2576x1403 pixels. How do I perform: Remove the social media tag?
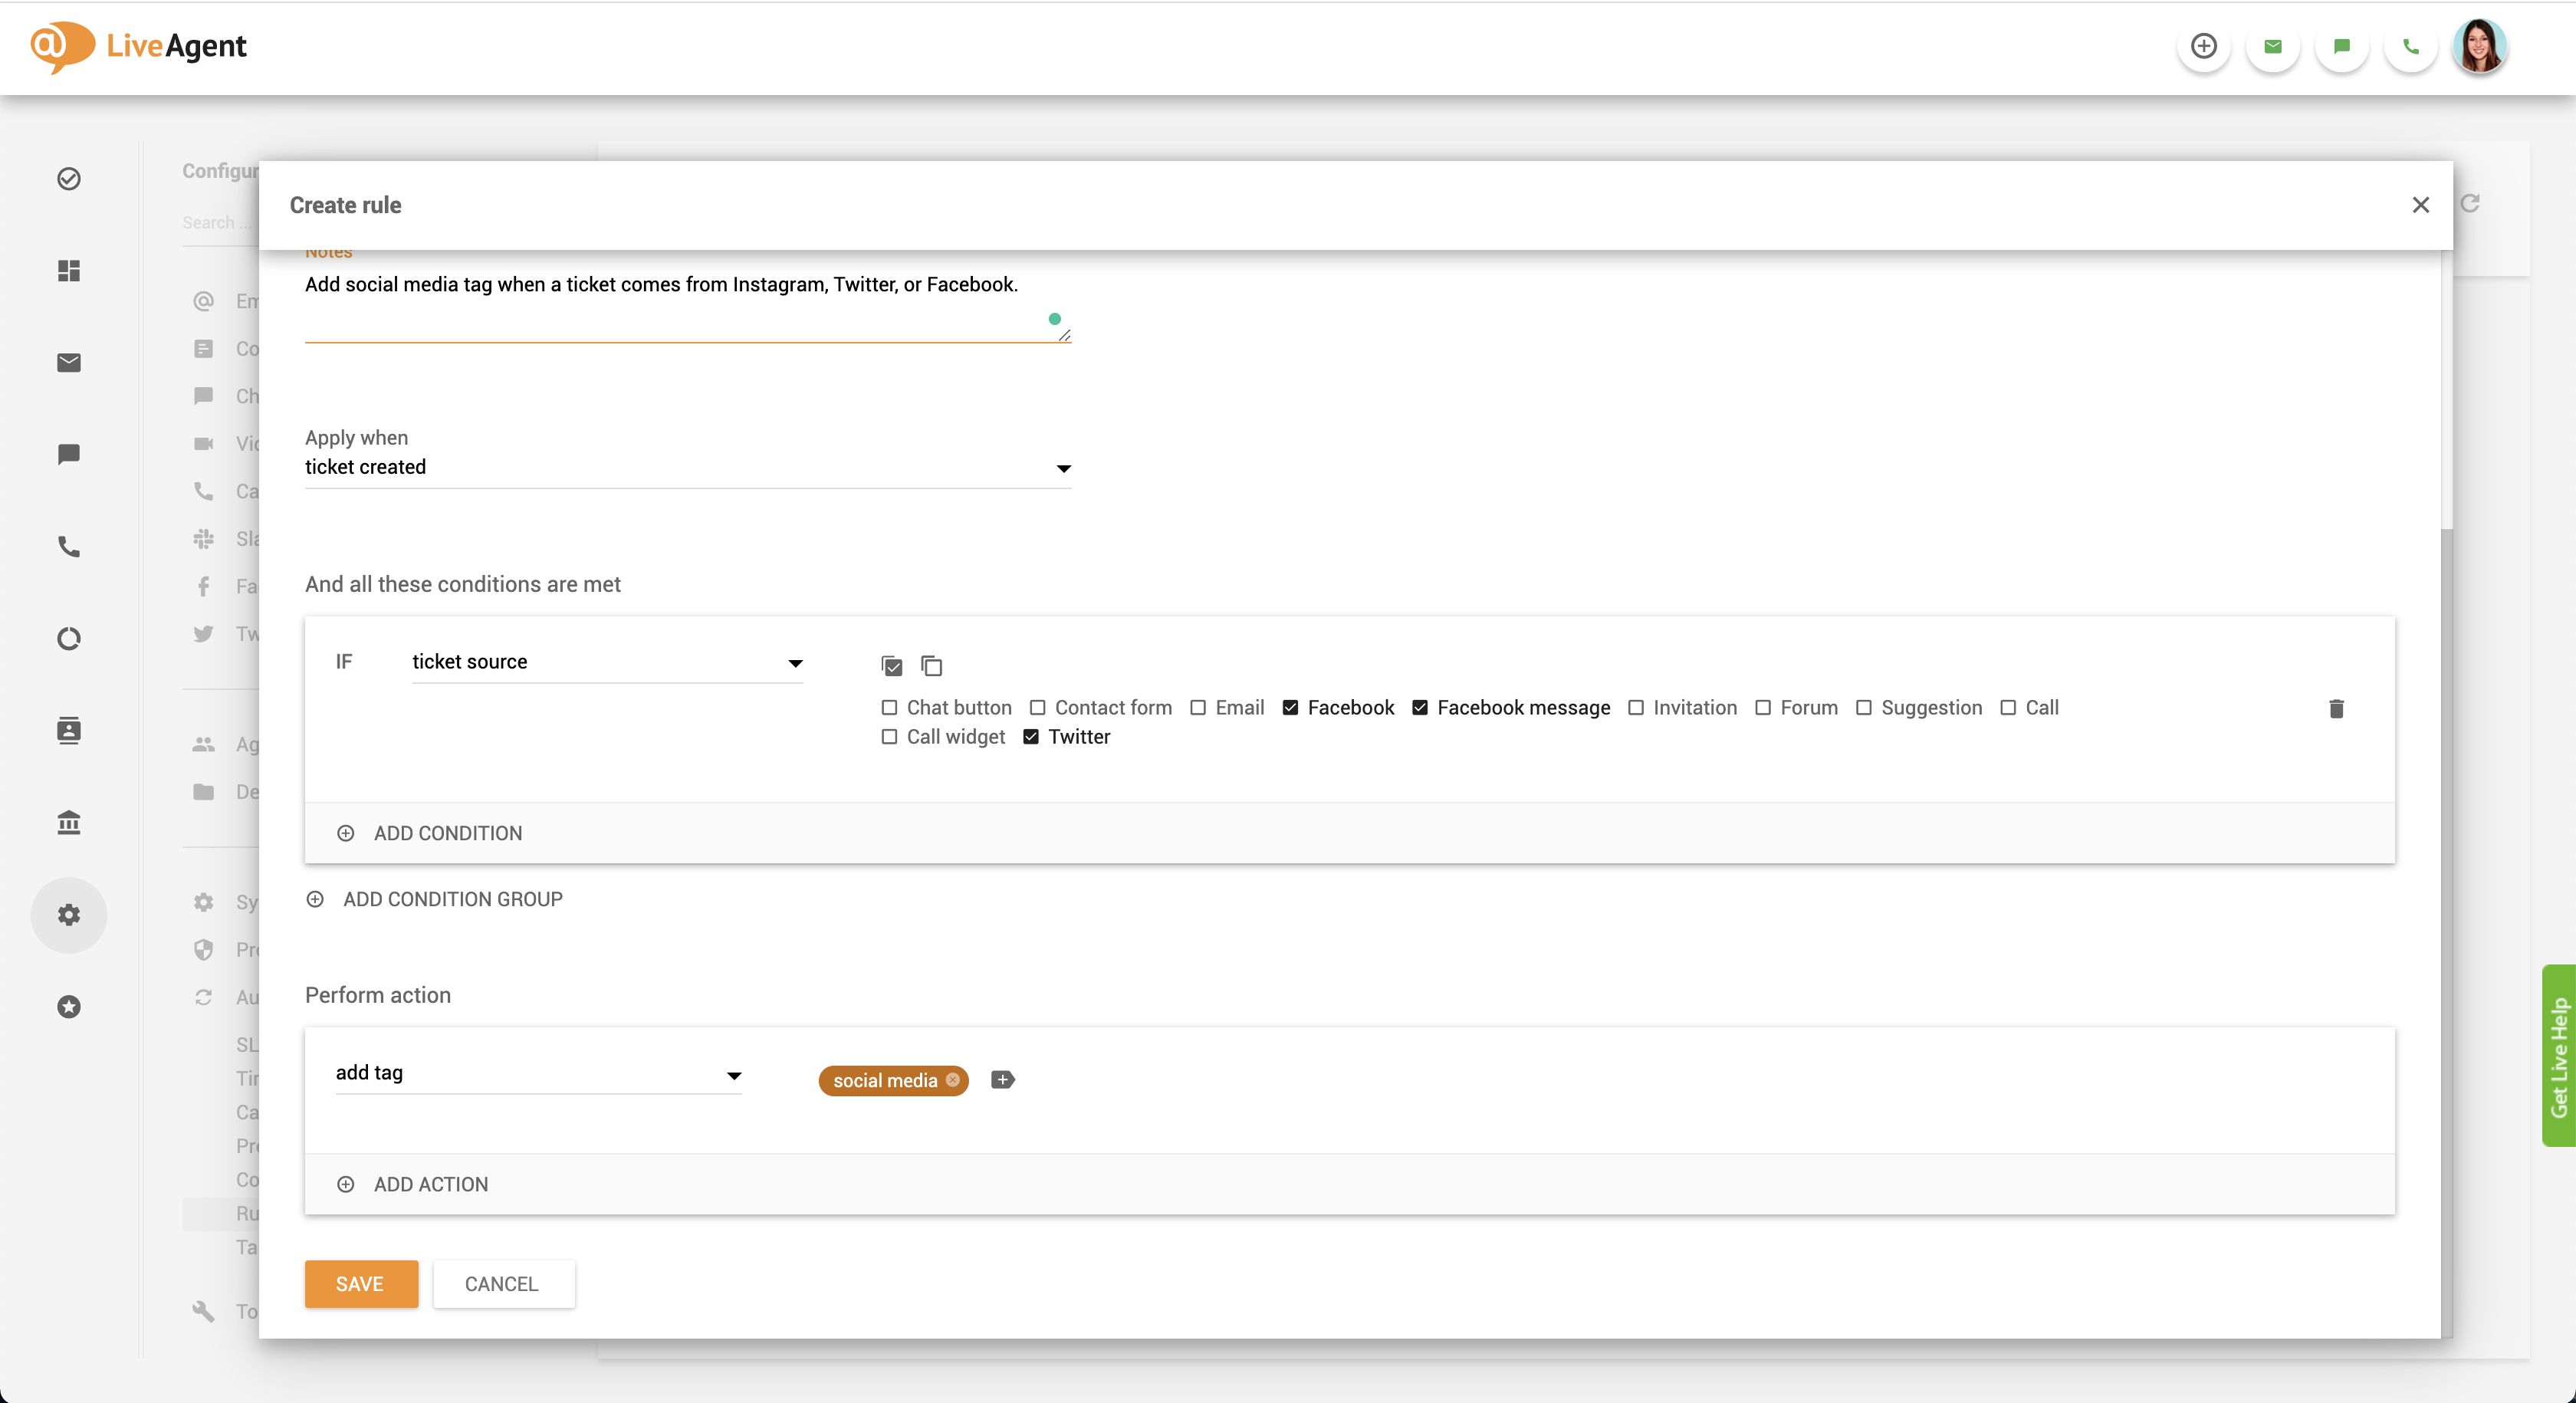(x=953, y=1080)
